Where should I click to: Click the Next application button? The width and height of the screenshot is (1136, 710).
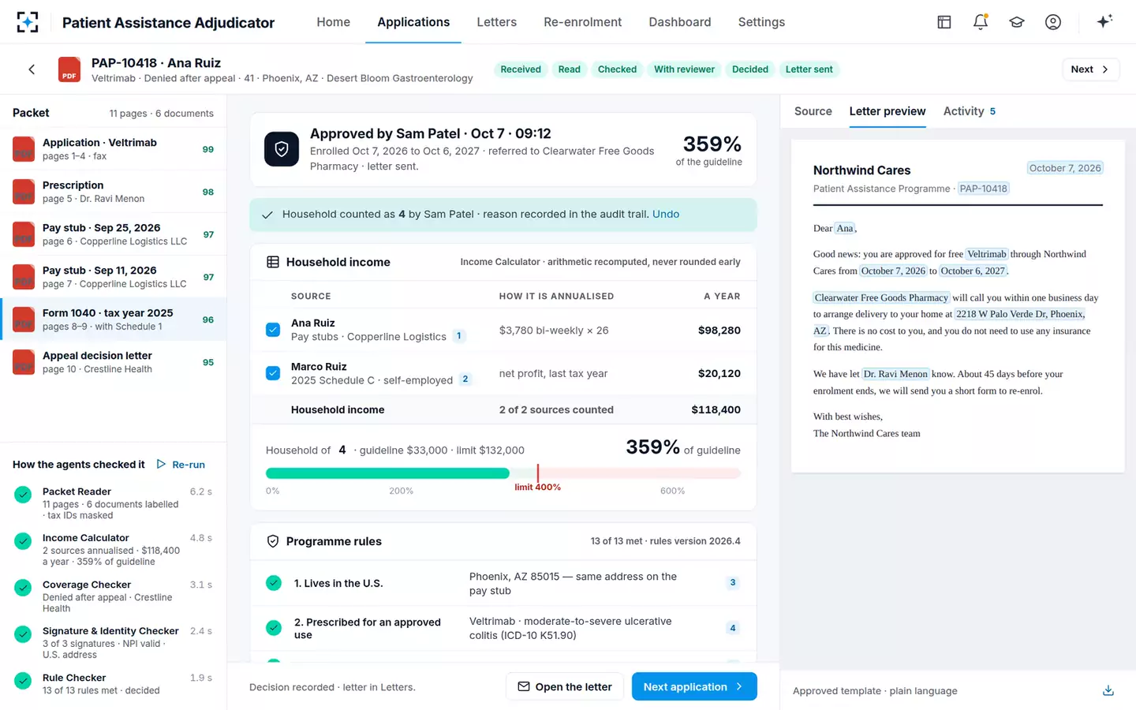pos(694,686)
